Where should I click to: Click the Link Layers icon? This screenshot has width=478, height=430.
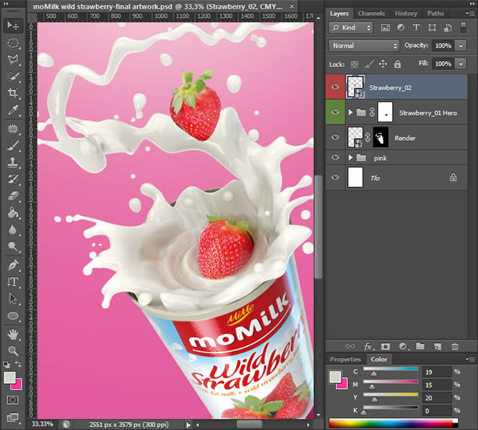350,346
